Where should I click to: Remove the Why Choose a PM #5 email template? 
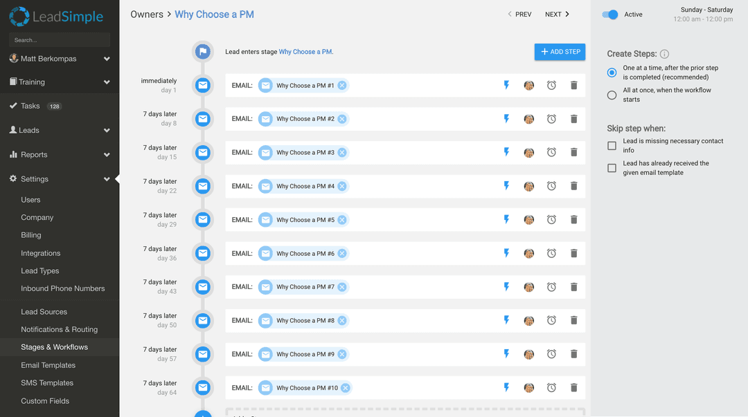(x=344, y=219)
